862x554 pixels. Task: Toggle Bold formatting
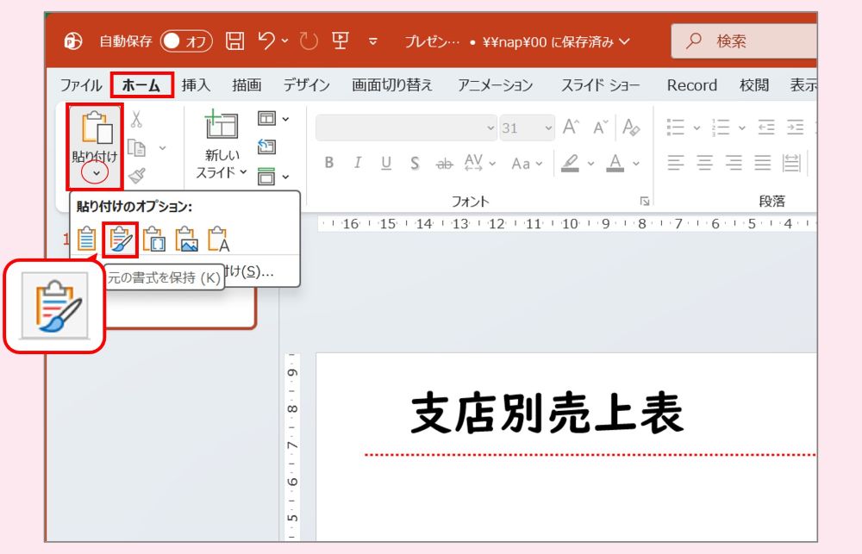click(329, 163)
